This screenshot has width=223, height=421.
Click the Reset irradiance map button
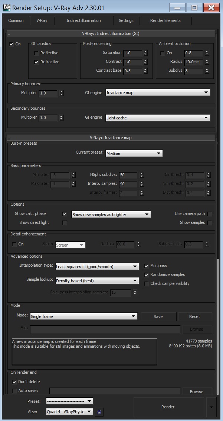pos(194,316)
